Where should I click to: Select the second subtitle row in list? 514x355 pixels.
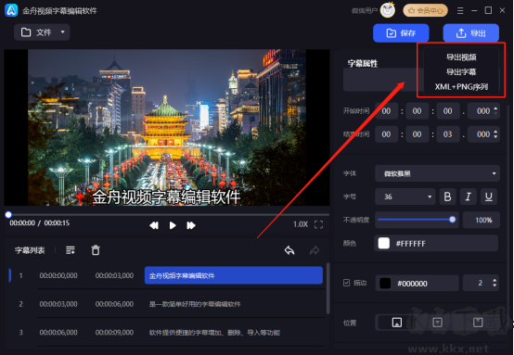[167, 304]
